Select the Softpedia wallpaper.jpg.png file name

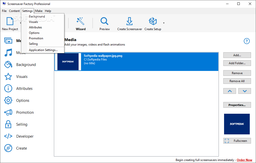[x=103, y=56]
